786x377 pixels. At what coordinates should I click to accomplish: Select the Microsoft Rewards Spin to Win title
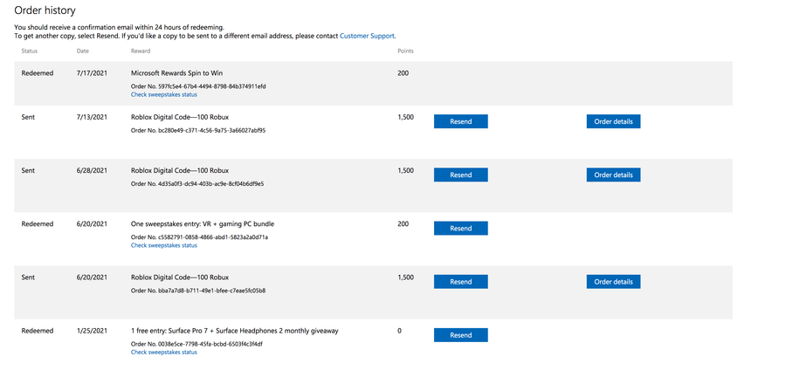pos(176,73)
